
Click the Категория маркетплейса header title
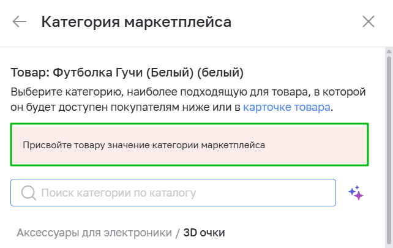(137, 23)
